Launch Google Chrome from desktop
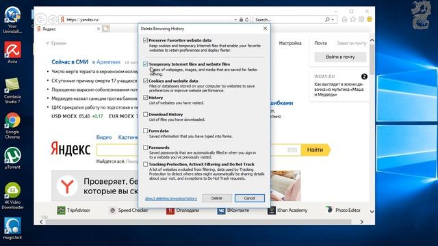The width and height of the screenshot is (438, 246). pos(12,126)
